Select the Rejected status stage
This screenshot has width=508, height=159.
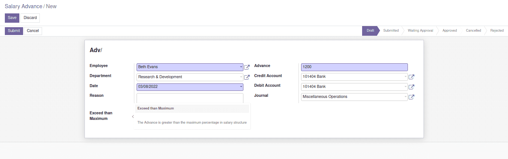click(x=496, y=31)
